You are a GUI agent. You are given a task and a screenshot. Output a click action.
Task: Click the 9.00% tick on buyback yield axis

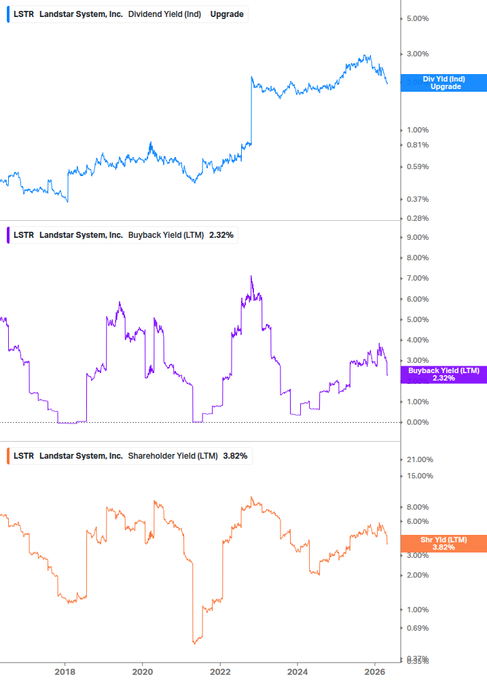417,237
